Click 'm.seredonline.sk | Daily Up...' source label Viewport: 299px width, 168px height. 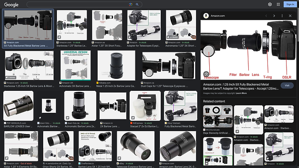[x=59, y=163]
